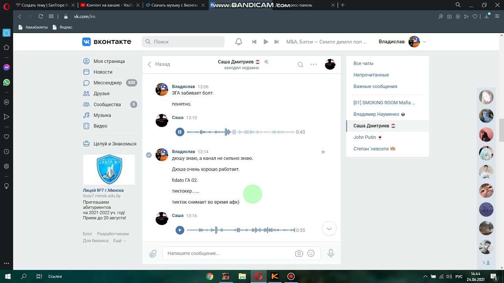Screen dimensions: 504x283
Task: Open Opera sidebar settings gear
Action: point(6,166)
